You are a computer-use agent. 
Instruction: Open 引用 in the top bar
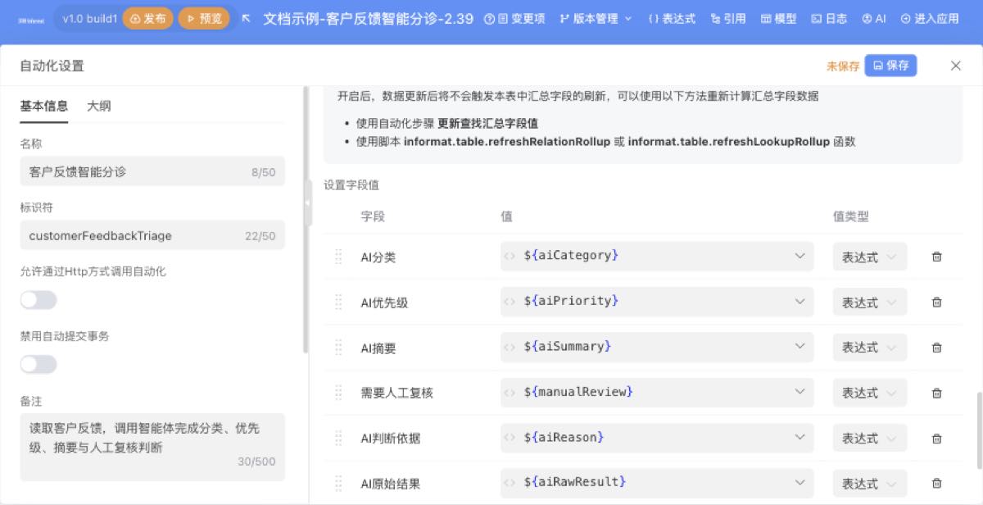coord(728,18)
